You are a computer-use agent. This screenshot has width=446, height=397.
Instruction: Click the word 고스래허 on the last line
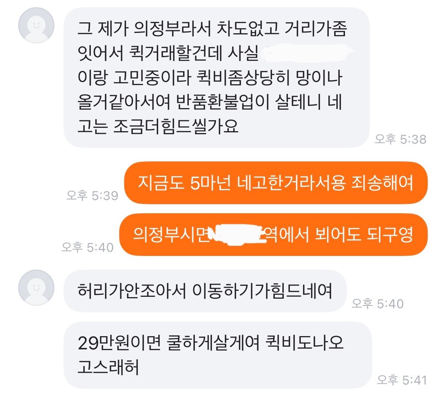coord(108,367)
